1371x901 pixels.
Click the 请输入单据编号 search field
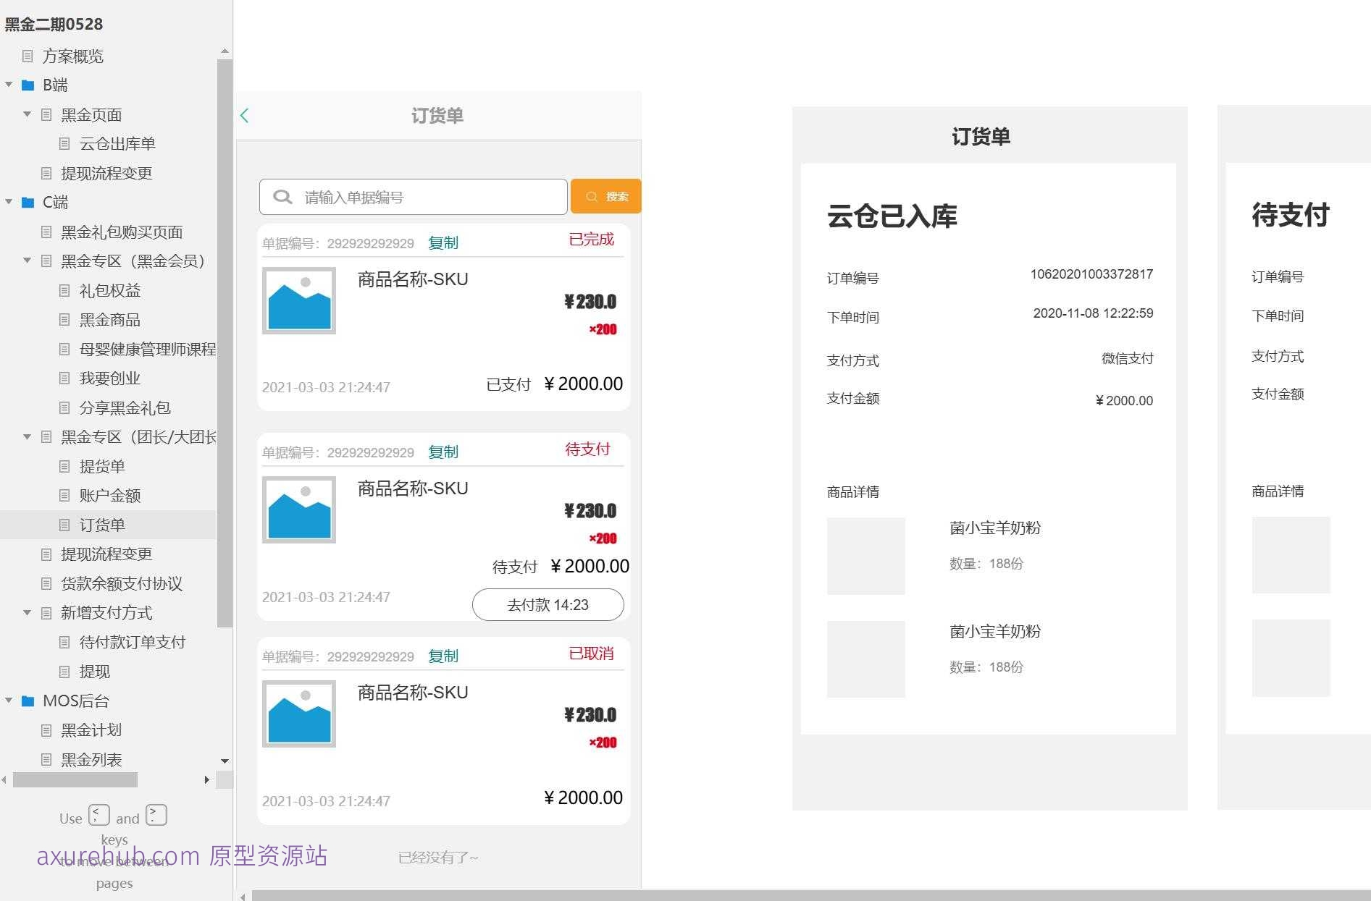tap(413, 196)
